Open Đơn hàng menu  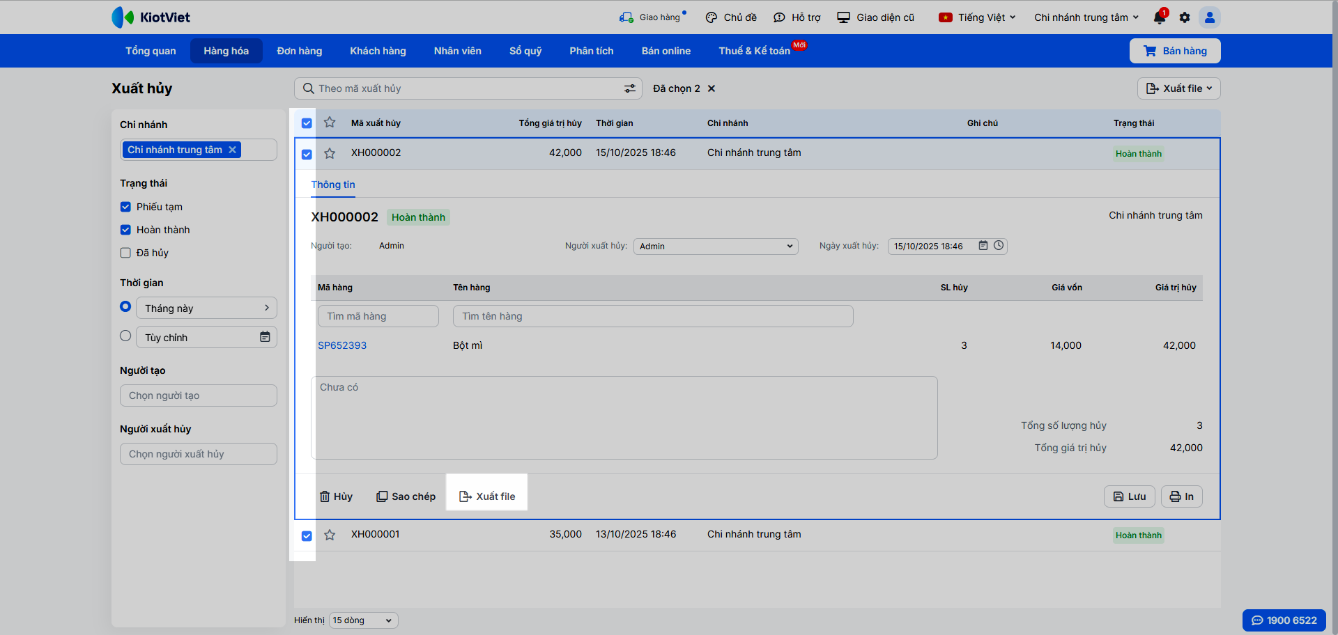point(300,51)
